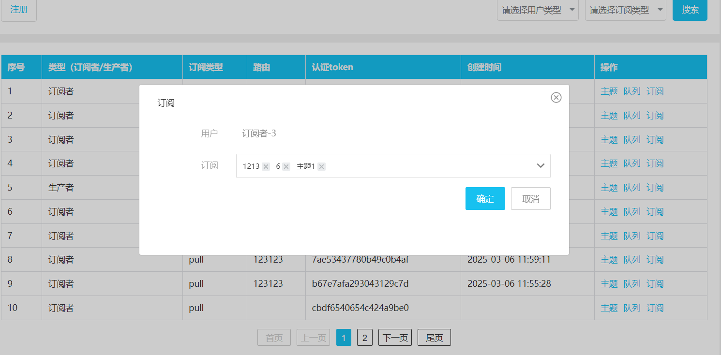Close the 订阅 dialog with X icon

click(556, 98)
